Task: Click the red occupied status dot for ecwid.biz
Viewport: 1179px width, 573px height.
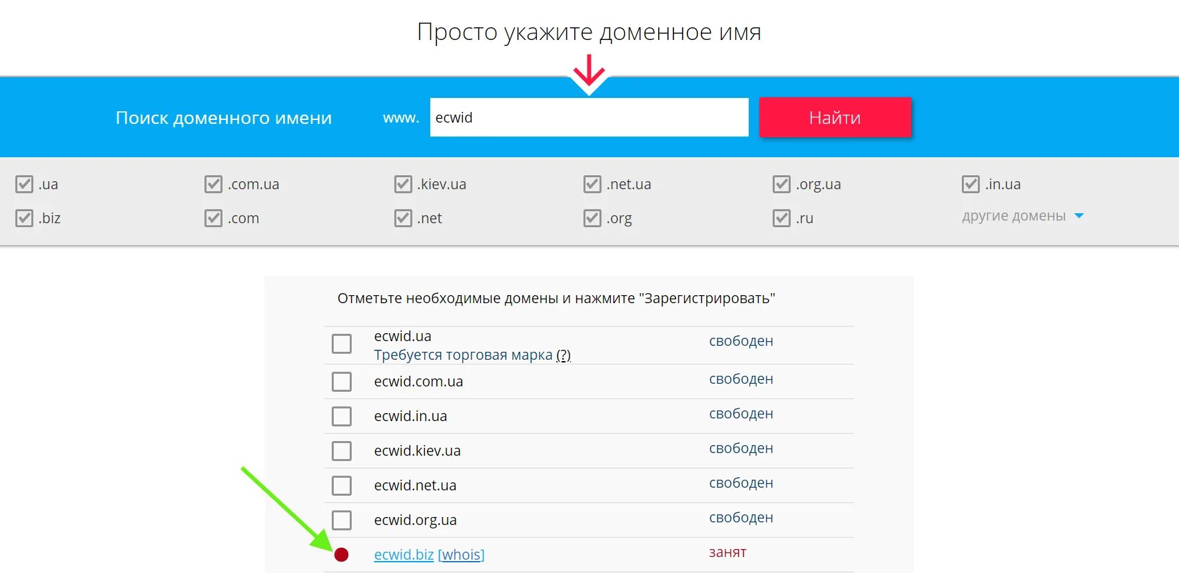Action: coord(341,554)
